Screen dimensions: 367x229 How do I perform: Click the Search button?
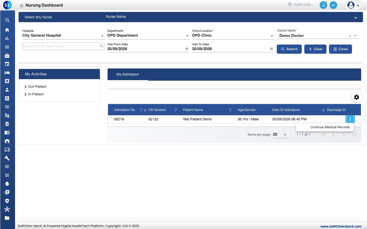289,49
